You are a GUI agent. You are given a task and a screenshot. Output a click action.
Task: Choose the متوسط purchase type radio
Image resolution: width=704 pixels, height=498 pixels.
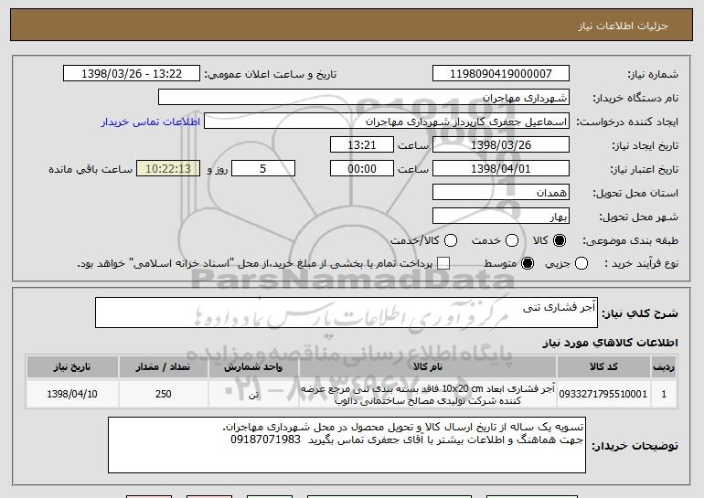pyautogui.click(x=528, y=263)
